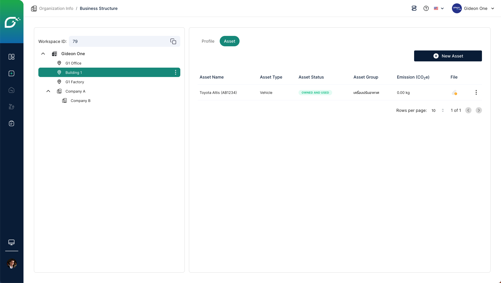
Task: Select the Asset tab
Action: [x=229, y=41]
